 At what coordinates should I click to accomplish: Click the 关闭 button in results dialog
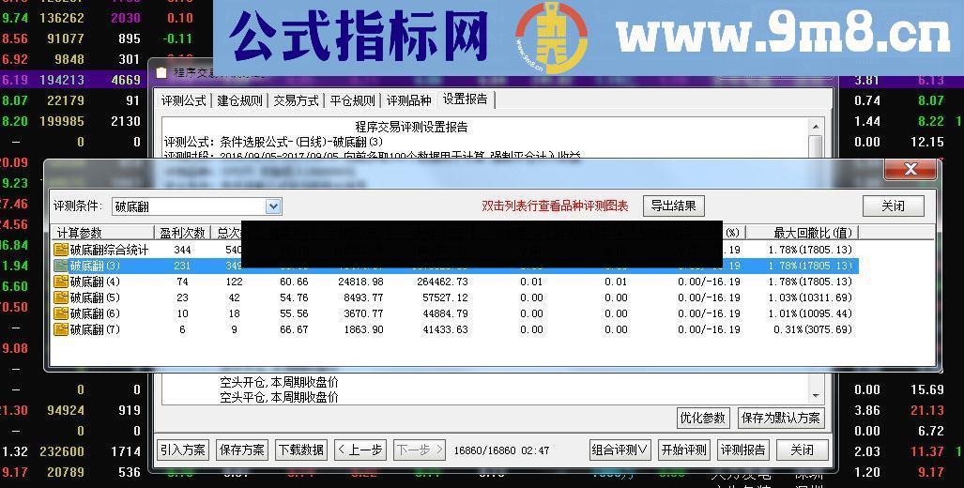click(x=894, y=206)
